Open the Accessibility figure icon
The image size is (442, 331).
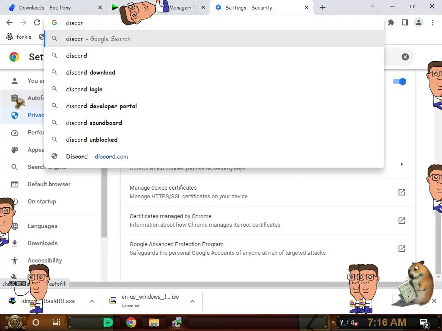(15, 261)
